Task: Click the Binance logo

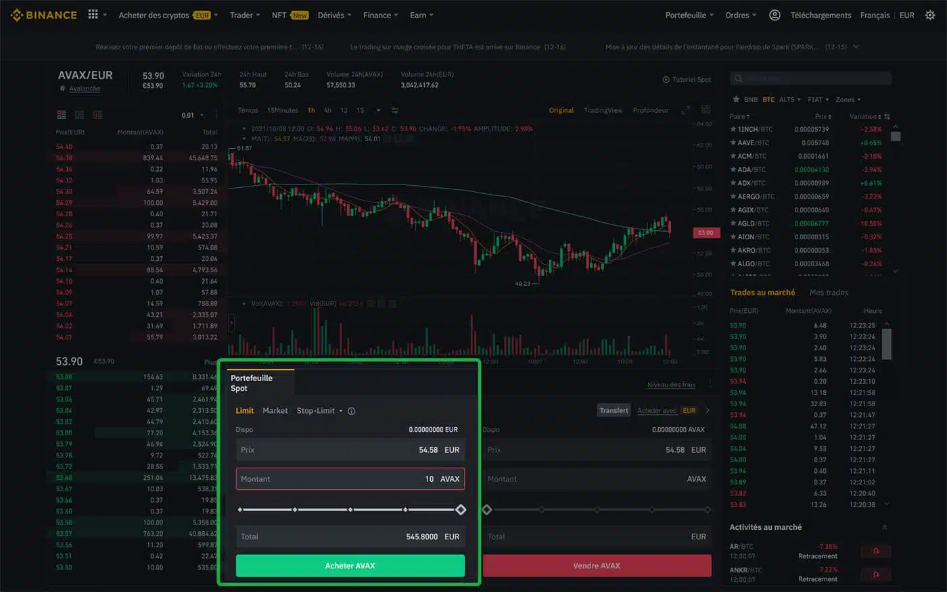Action: pos(44,15)
